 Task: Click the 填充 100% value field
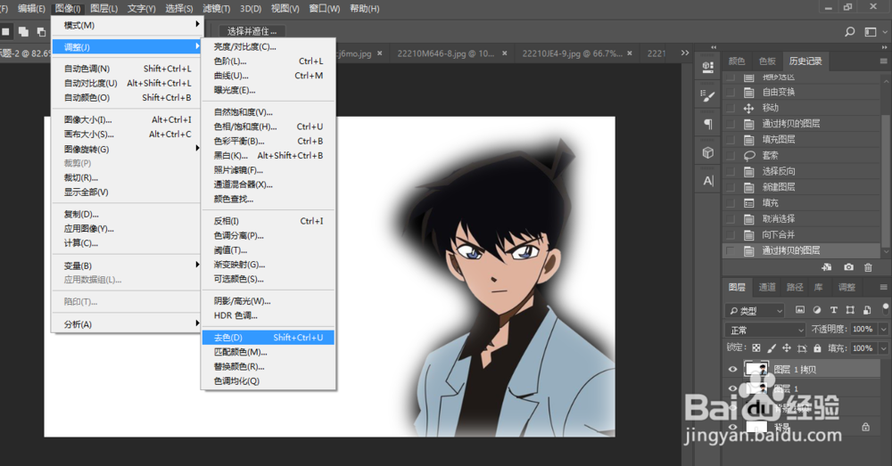863,348
